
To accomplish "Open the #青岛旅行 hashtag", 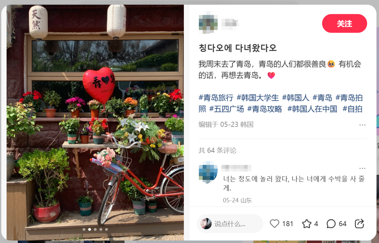I will (216, 97).
